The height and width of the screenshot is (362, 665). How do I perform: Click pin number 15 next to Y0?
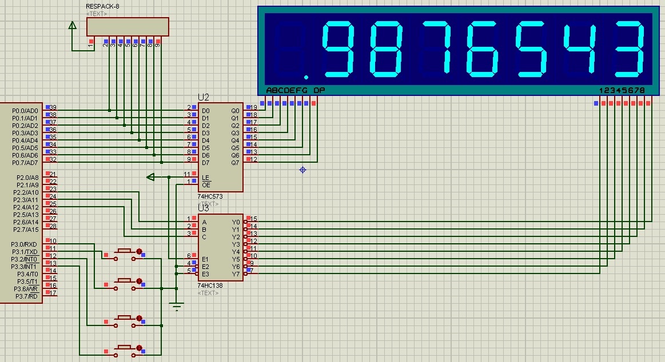pyautogui.click(x=254, y=219)
